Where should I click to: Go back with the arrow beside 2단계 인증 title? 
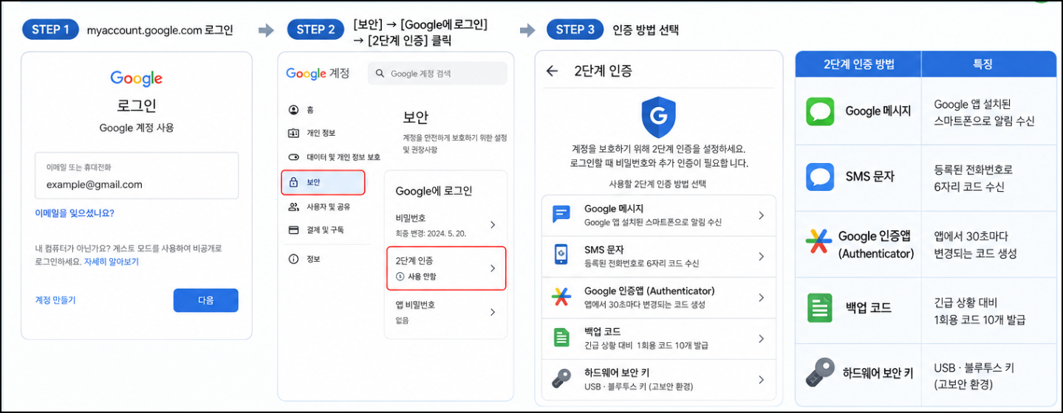click(552, 72)
